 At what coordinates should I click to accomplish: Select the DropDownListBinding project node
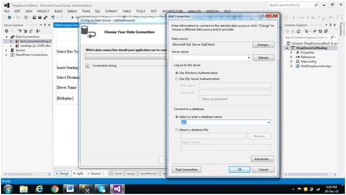click(x=311, y=48)
